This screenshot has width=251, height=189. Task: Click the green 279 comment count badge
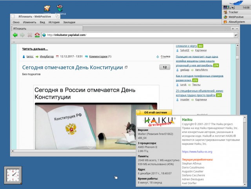tap(216, 66)
